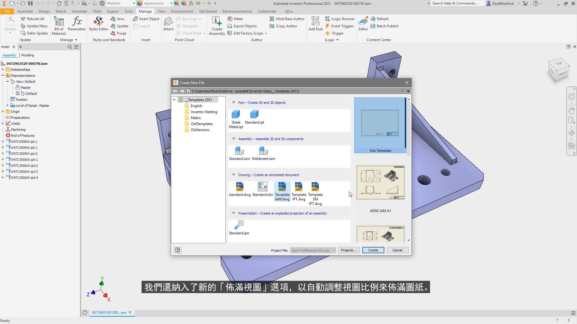Screen dimensions: 577x324
Task: Click Insert Object tool
Action: (x=146, y=19)
